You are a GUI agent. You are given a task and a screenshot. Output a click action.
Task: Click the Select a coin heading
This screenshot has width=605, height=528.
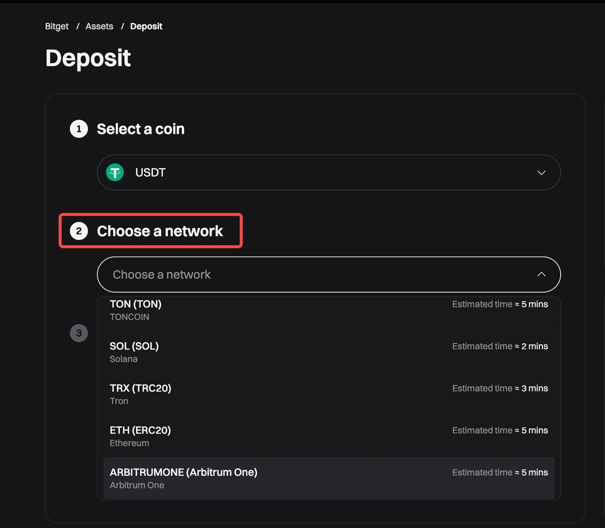tap(141, 129)
